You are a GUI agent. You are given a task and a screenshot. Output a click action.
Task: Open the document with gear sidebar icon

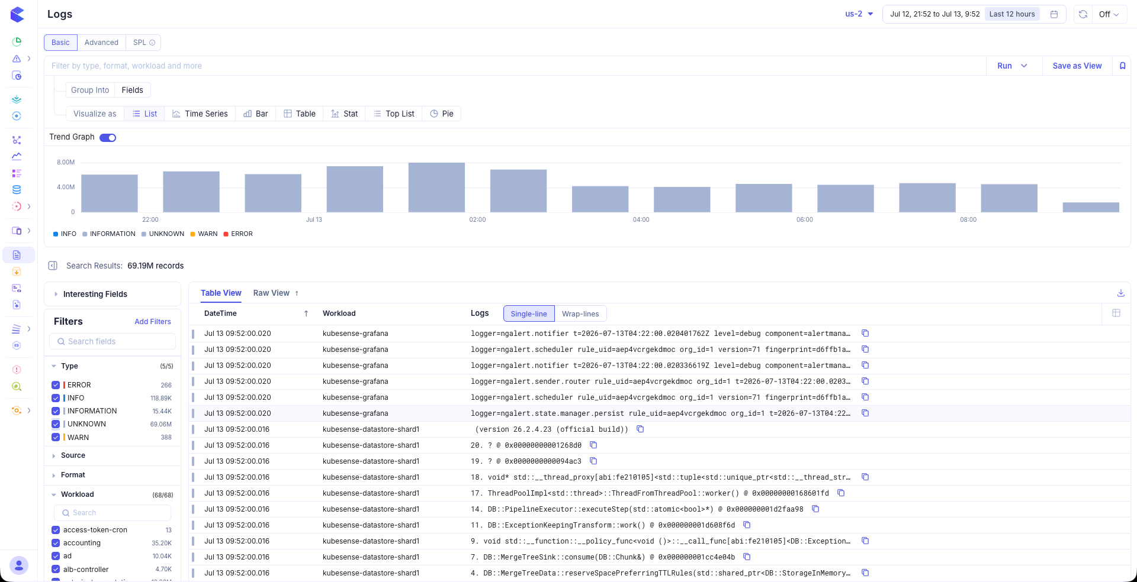tap(17, 305)
